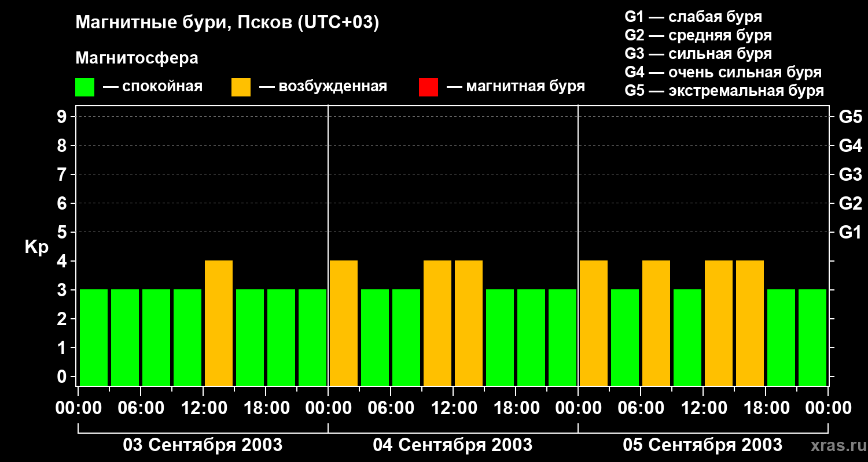This screenshot has width=868, height=462.
Task: Click '18:00' time label under 04 Сентября
Action: (x=516, y=408)
